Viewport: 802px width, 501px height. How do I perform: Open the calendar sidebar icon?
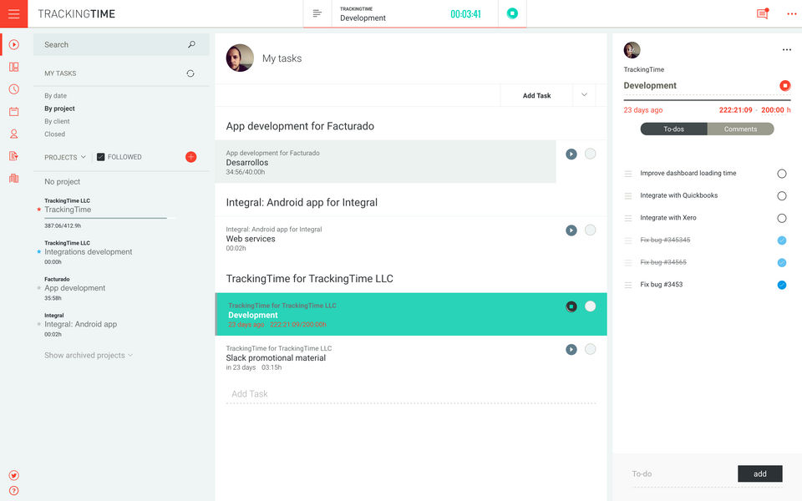click(14, 111)
